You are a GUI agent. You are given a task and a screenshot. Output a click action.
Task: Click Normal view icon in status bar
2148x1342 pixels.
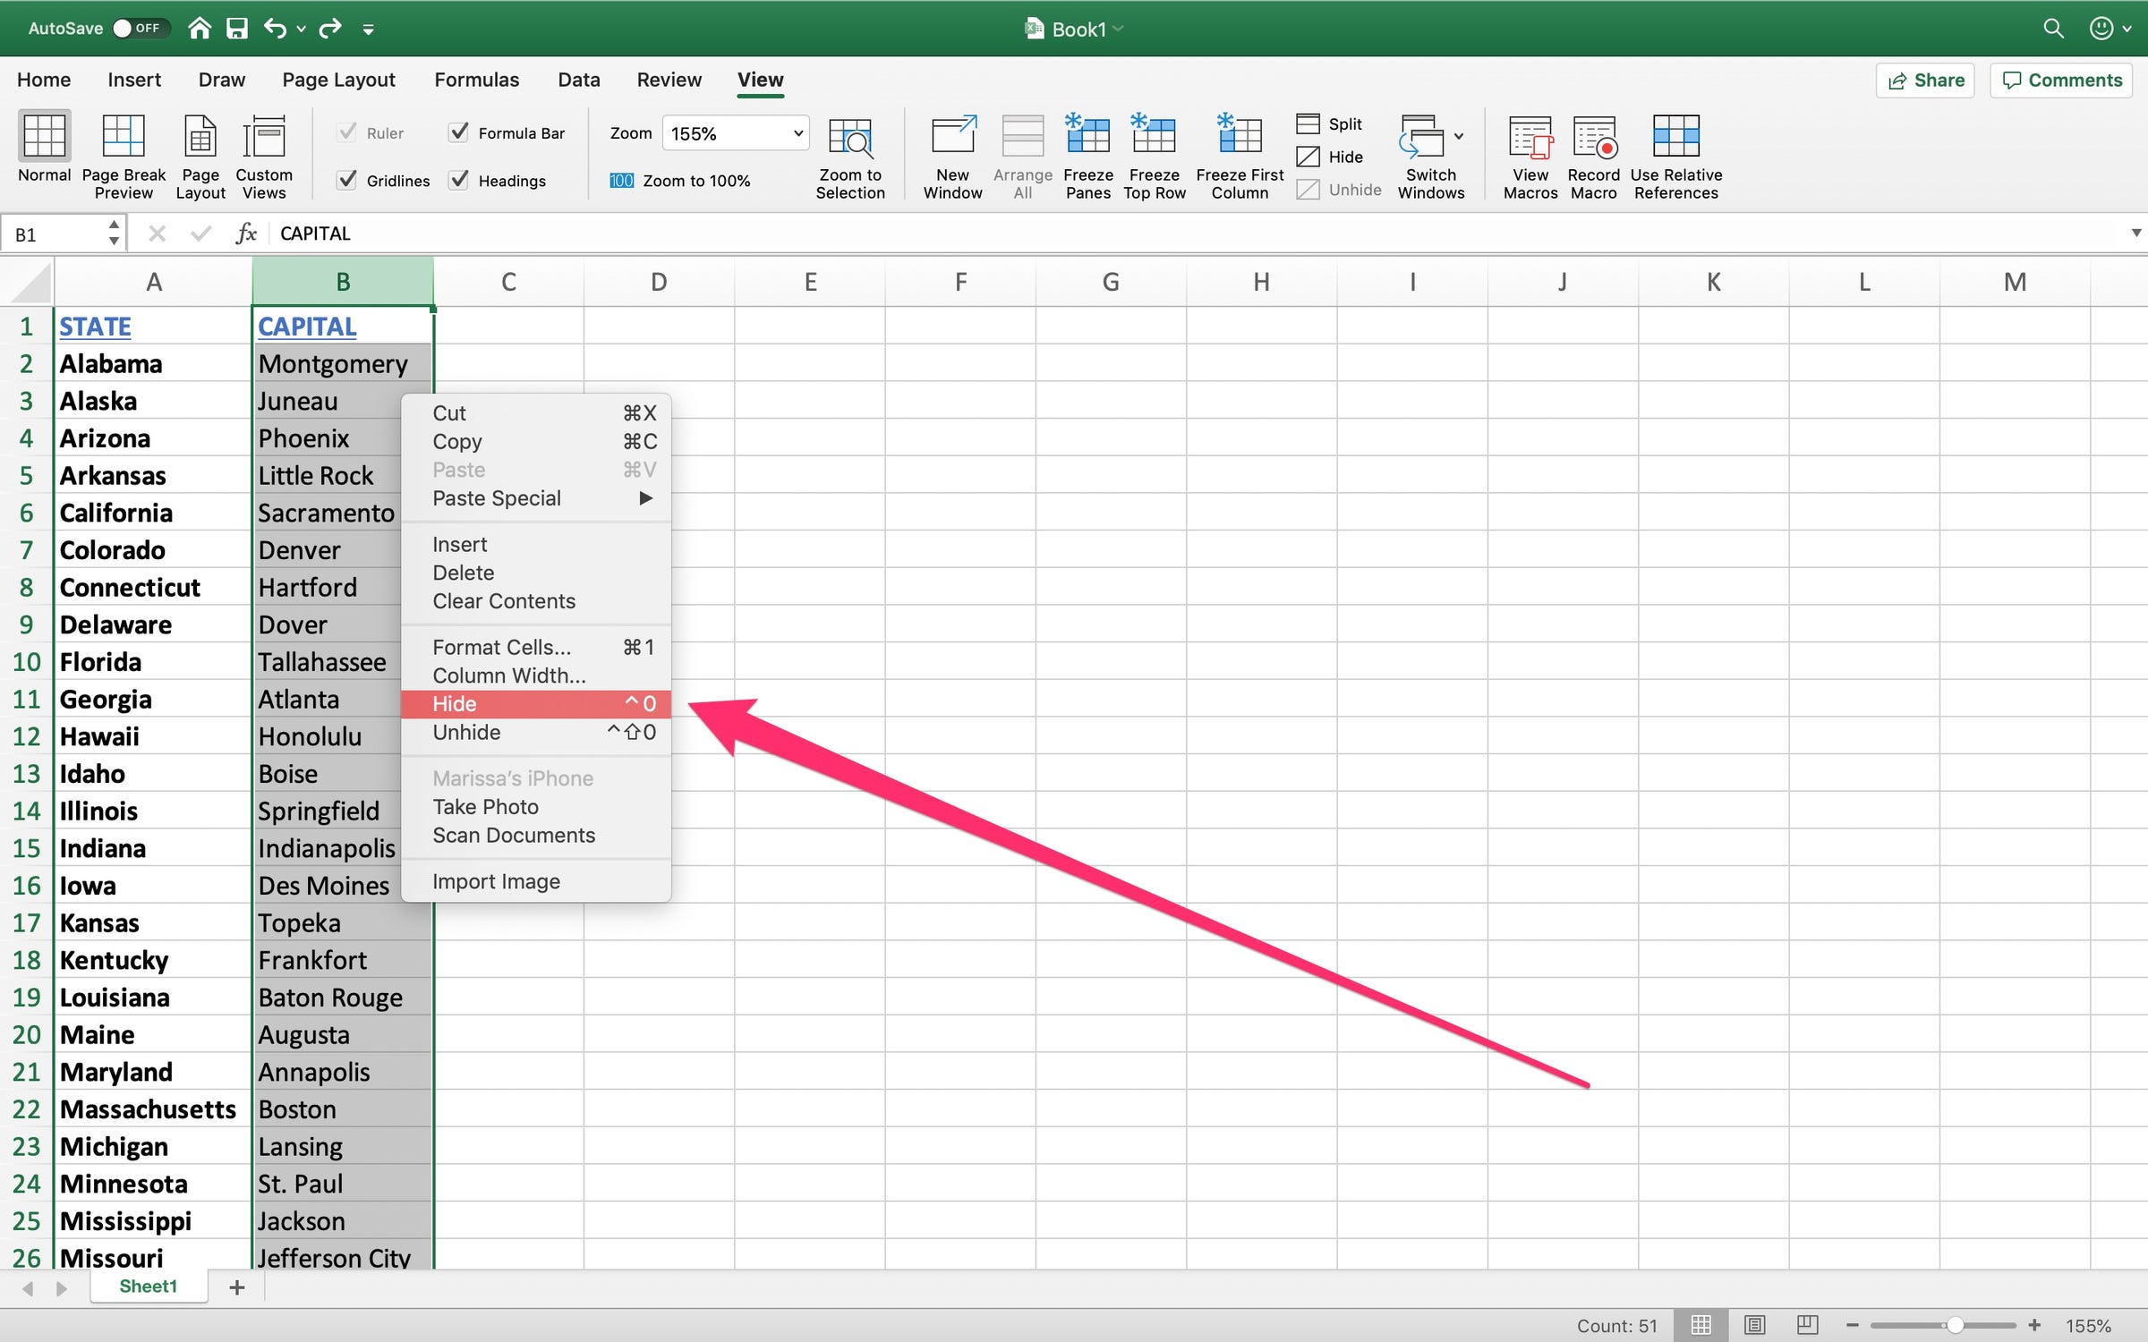pyautogui.click(x=1700, y=1325)
